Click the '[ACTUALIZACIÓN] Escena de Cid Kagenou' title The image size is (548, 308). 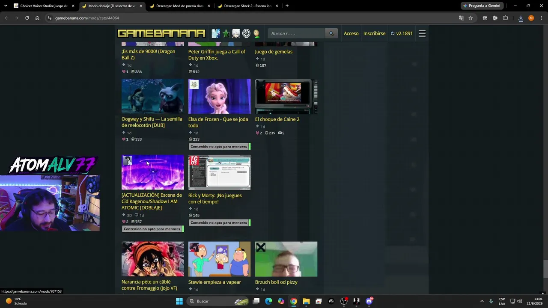152,201
